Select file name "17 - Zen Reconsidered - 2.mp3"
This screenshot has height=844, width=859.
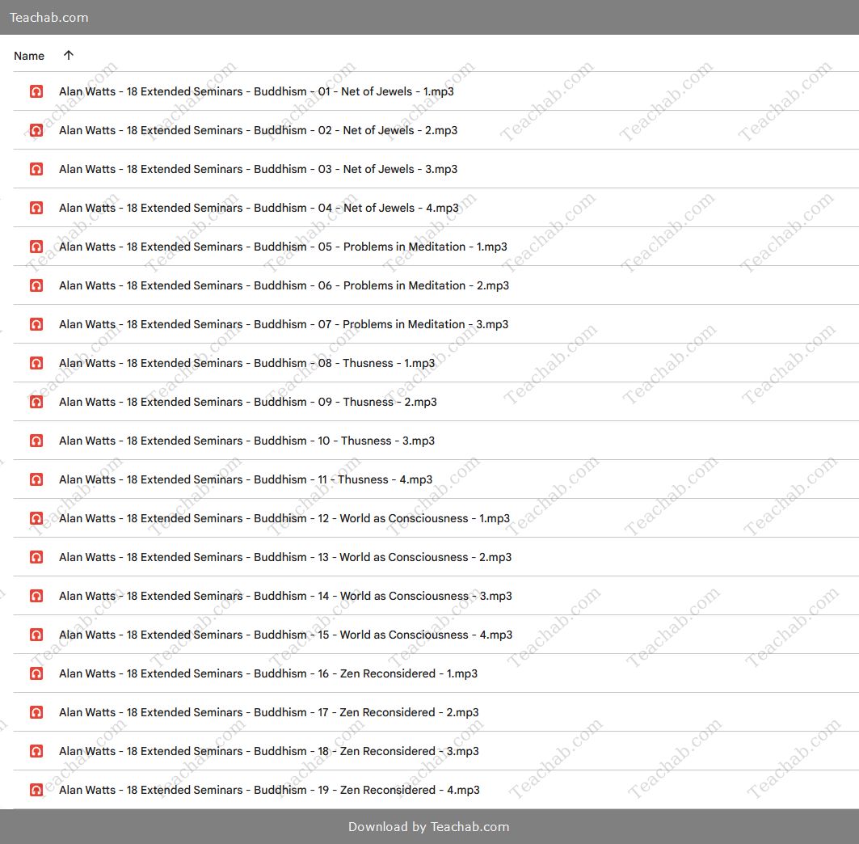point(269,712)
